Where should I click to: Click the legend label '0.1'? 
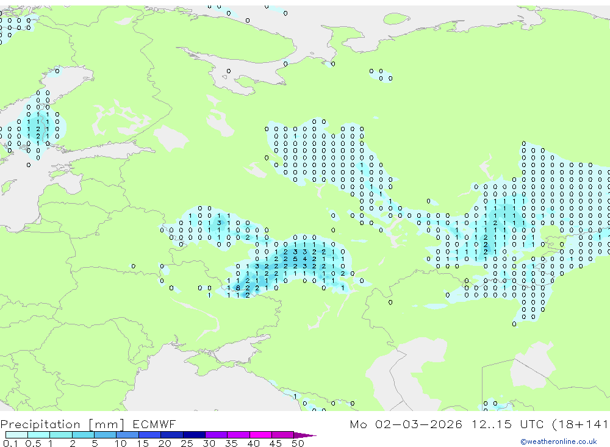[x=10, y=443]
